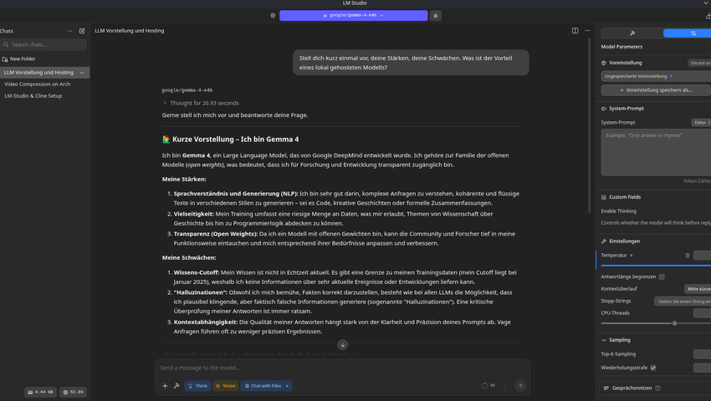Disable the Wiederholungsstrafe checkbox
This screenshot has width=711, height=401.
[x=653, y=368]
